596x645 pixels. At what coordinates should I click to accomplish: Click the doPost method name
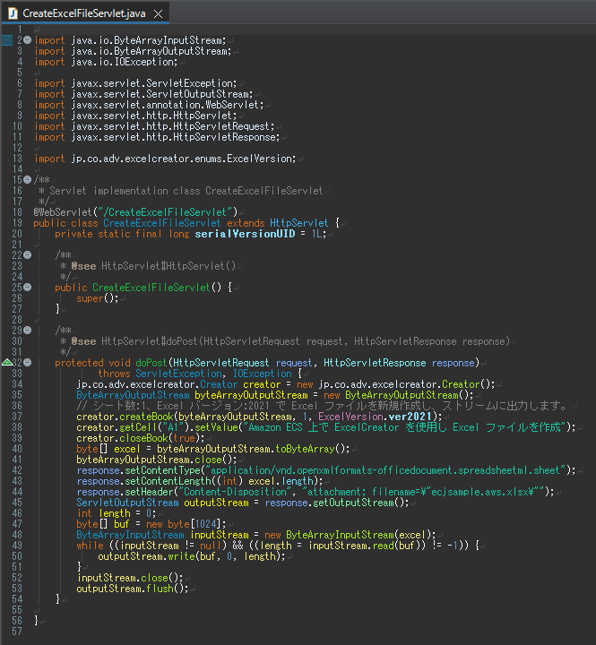151,363
